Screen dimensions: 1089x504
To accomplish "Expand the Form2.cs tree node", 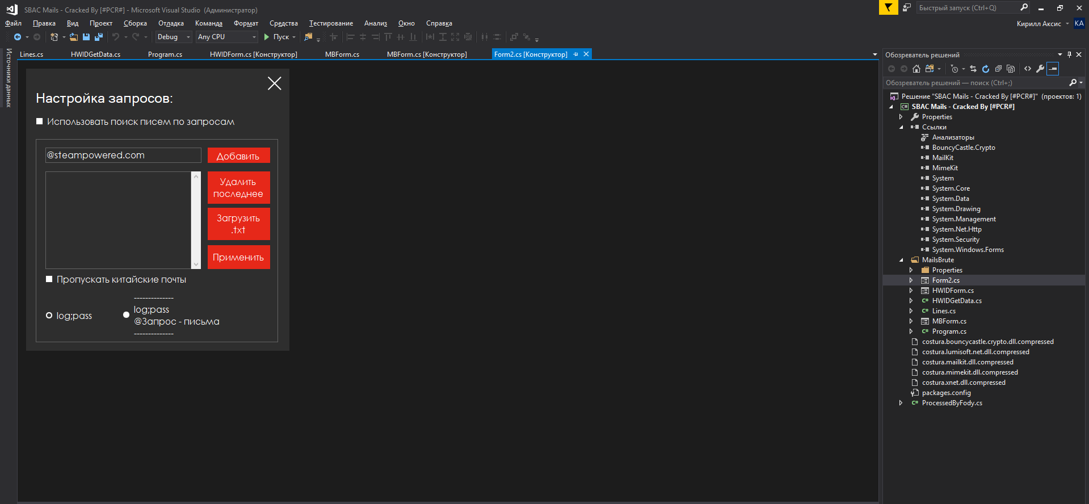I will pos(911,280).
